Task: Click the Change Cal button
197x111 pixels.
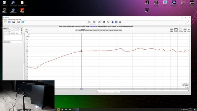Action: (x=7, y=42)
